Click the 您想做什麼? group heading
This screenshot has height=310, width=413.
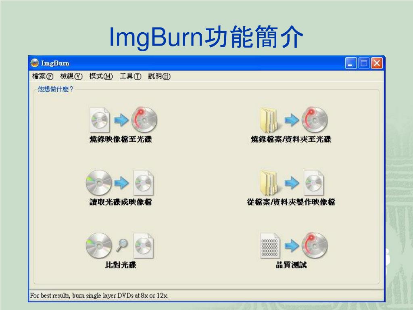(x=55, y=89)
